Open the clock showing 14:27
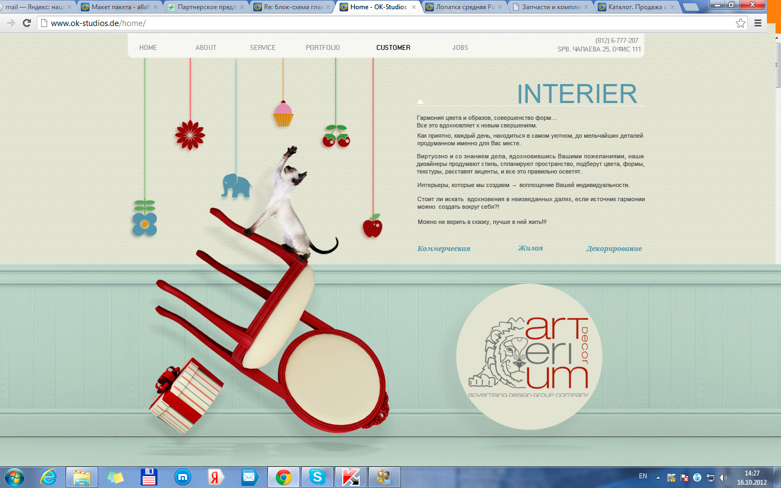The height and width of the screenshot is (488, 781). tap(752, 478)
